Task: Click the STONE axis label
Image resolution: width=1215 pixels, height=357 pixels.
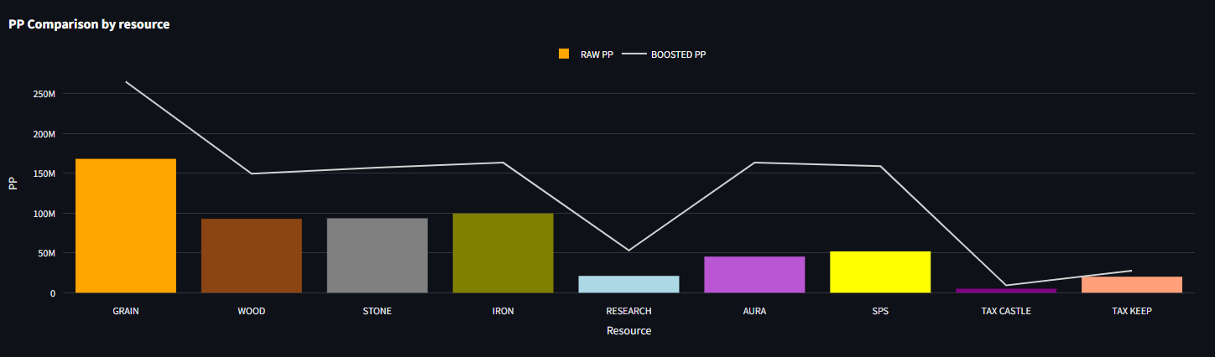Action: (378, 311)
